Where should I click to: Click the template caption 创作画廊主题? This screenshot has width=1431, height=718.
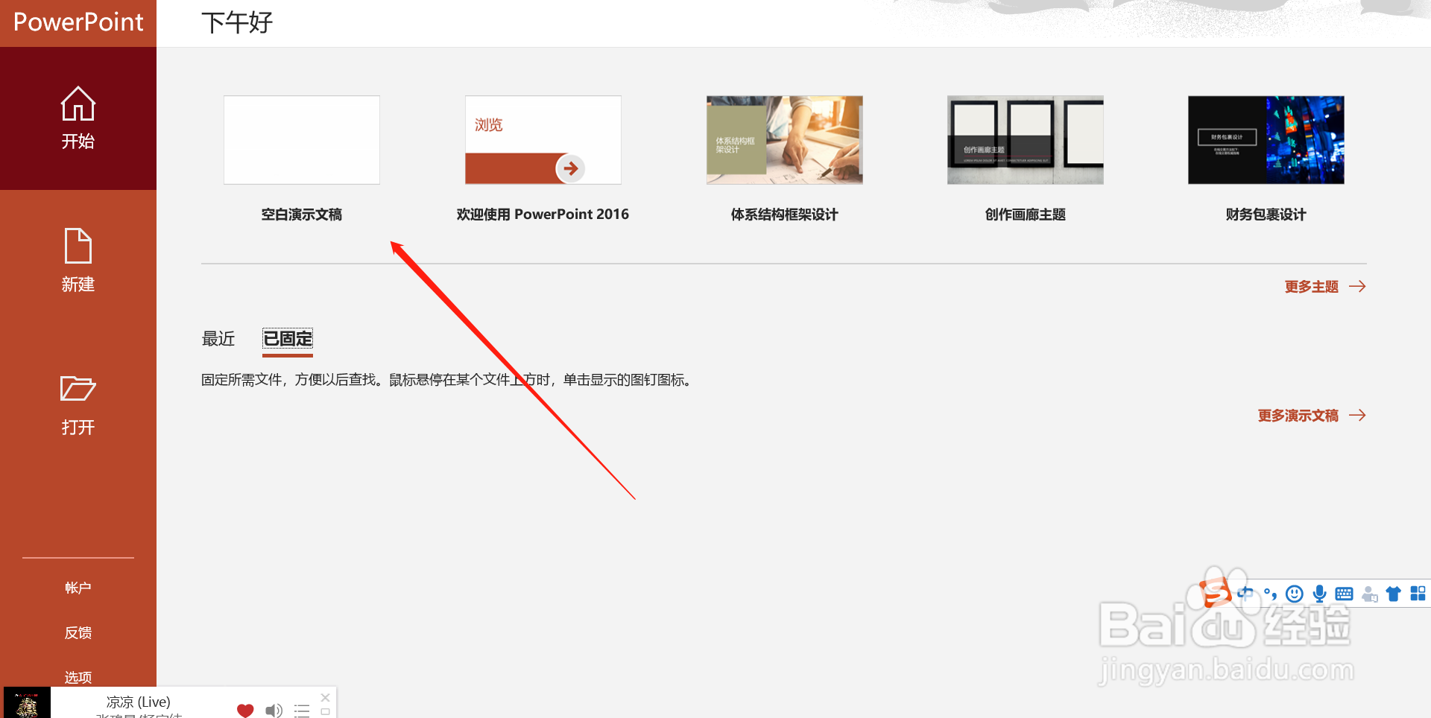click(1025, 215)
